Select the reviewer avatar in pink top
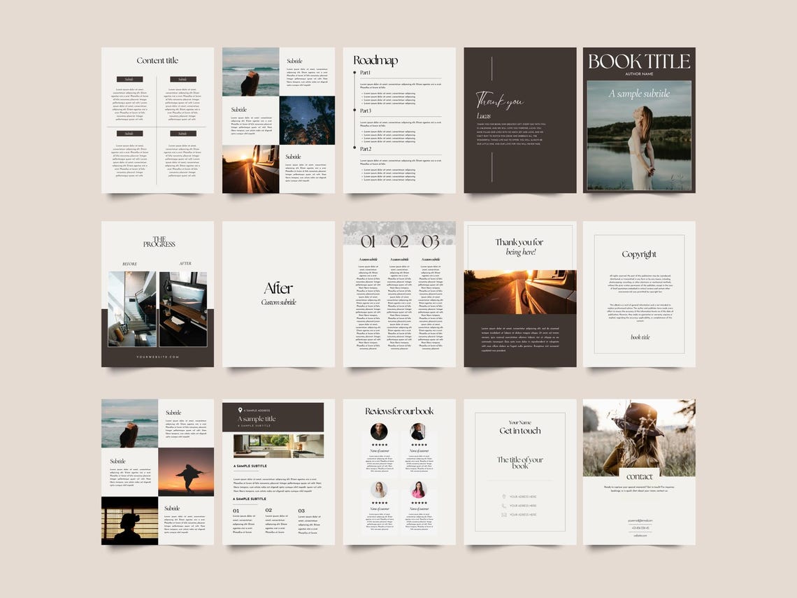This screenshot has height=598, width=797. pyautogui.click(x=418, y=489)
